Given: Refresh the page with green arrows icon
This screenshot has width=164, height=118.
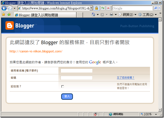Looking at the screenshot, I should (103, 8).
